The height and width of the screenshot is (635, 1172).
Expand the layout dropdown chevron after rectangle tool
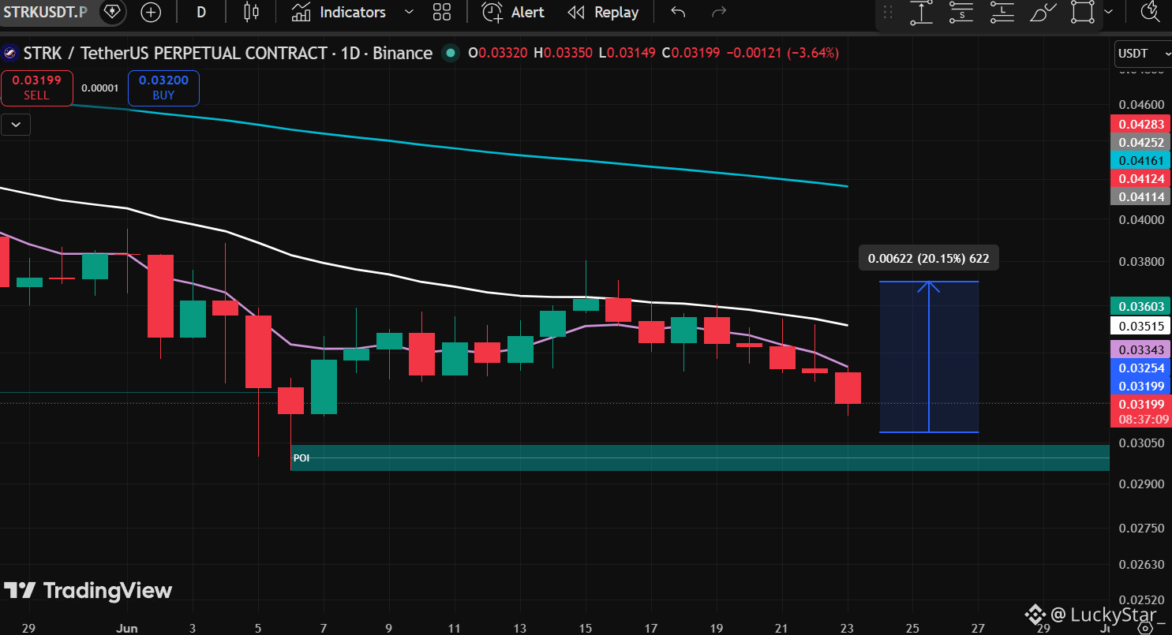1109,12
